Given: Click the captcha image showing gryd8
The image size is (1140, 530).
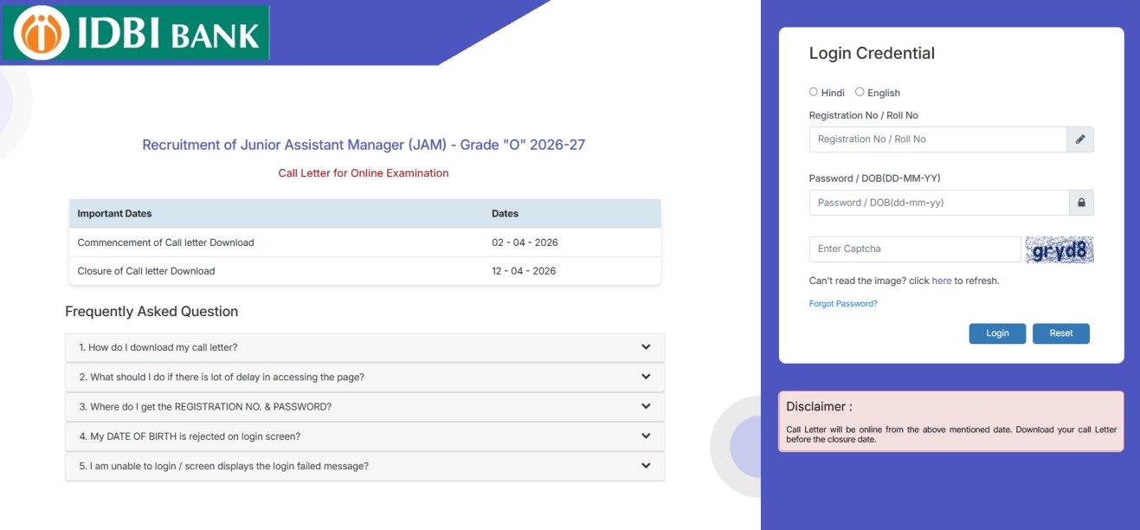Looking at the screenshot, I should click(1058, 249).
